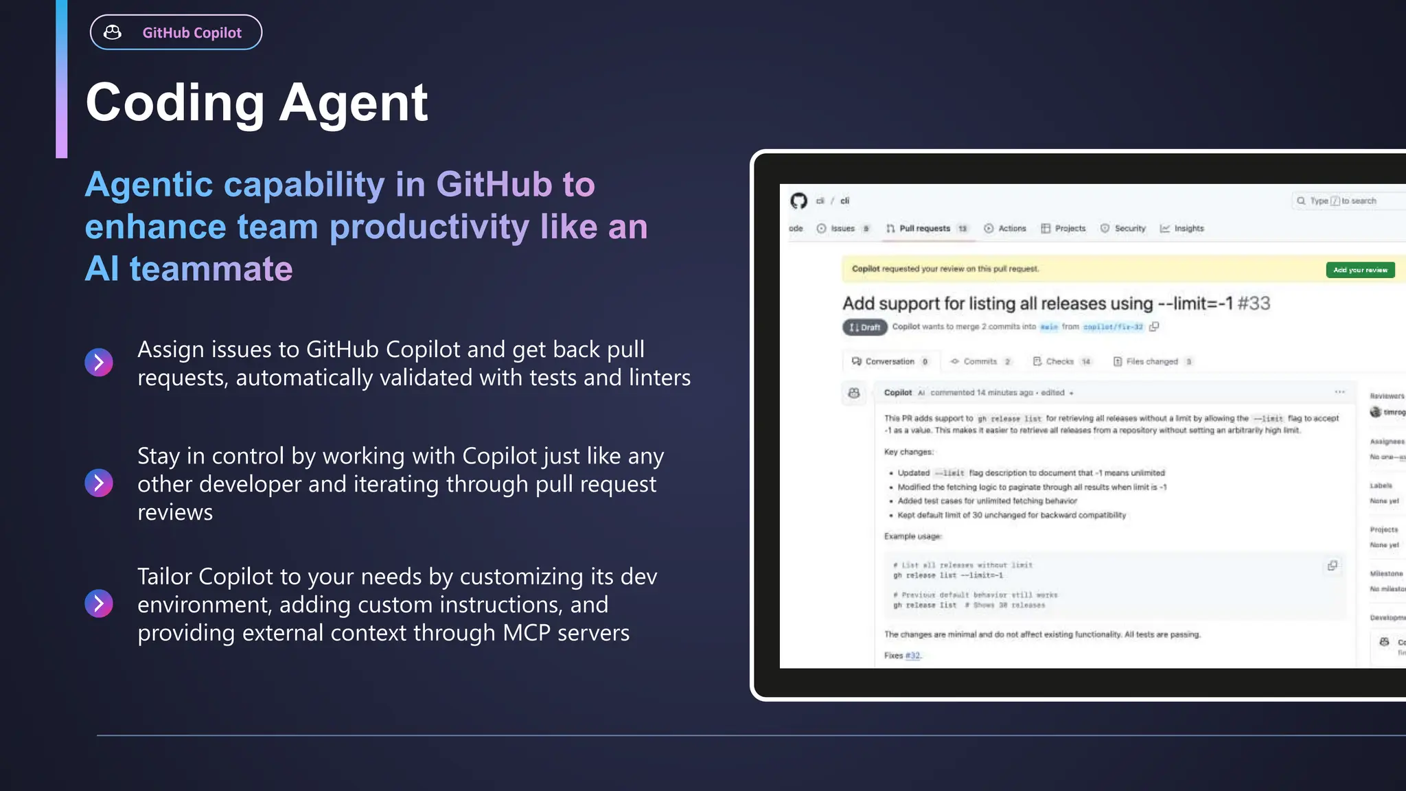Click the 'Kept default limit of 30 unchanged' bullet
Viewport: 1406px width, 791px height.
(1012, 515)
